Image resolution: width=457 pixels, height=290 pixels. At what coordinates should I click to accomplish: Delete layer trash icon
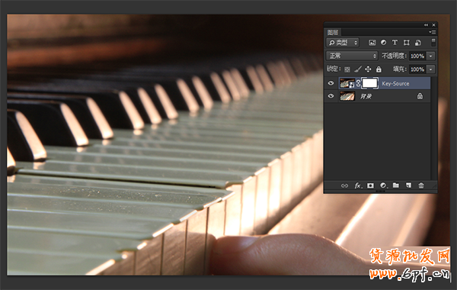point(421,185)
